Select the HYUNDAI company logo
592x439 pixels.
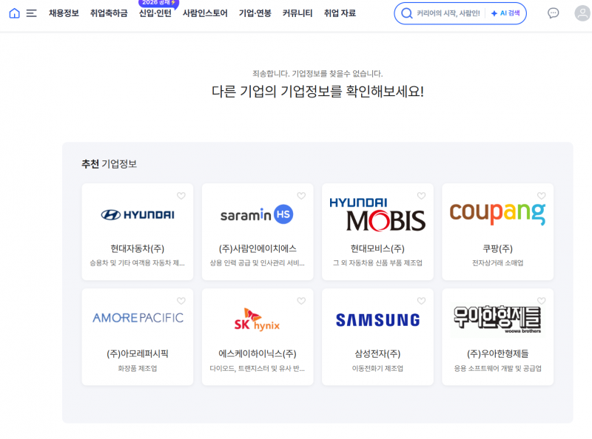click(x=137, y=214)
